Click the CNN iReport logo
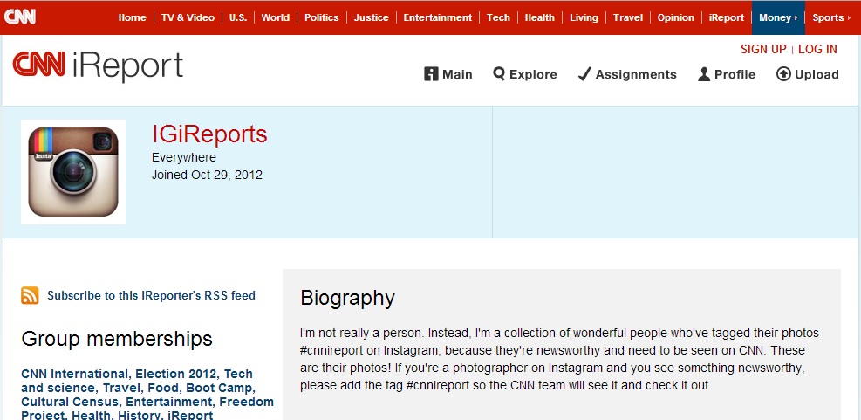 pos(98,67)
